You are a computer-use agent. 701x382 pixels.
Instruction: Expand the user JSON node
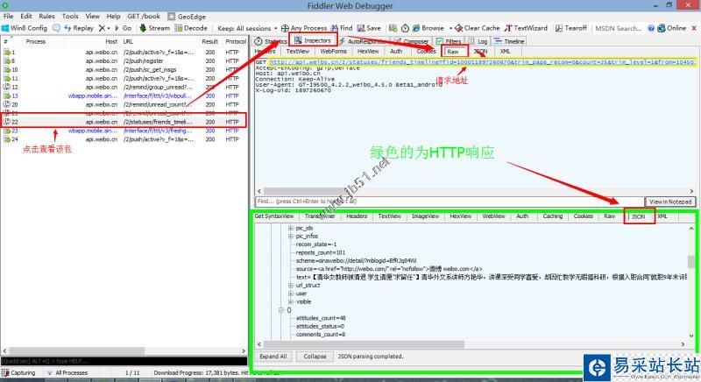tap(291, 294)
